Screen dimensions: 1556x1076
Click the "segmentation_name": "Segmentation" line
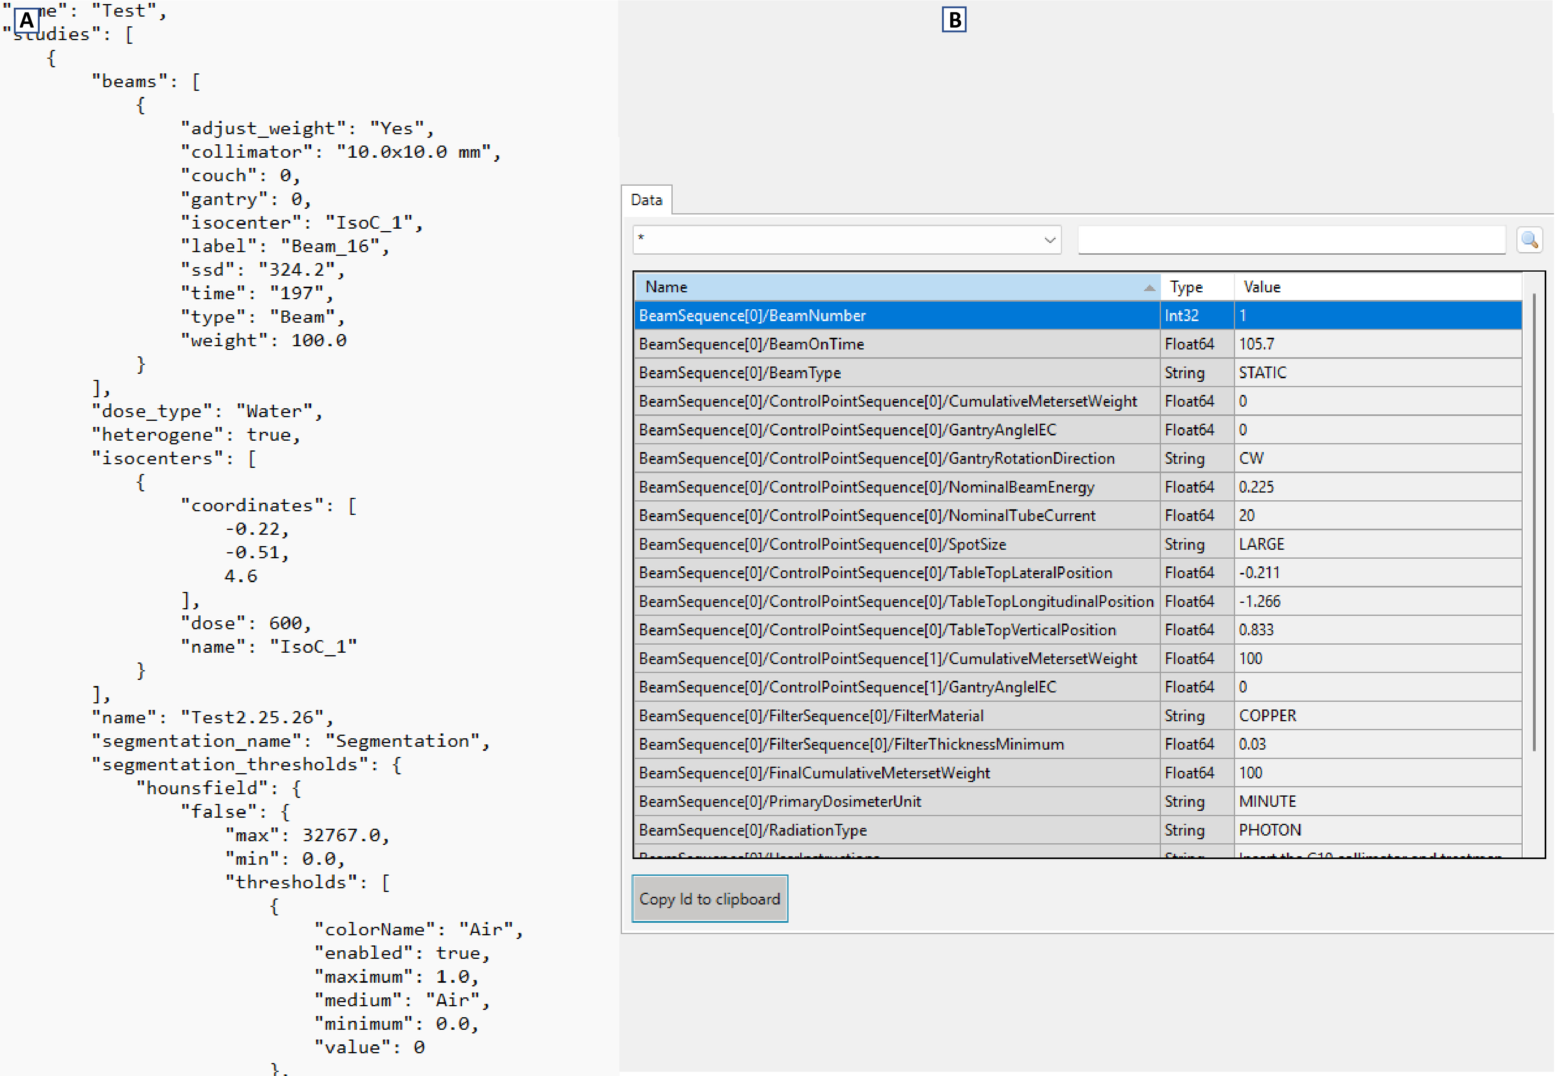click(x=291, y=741)
